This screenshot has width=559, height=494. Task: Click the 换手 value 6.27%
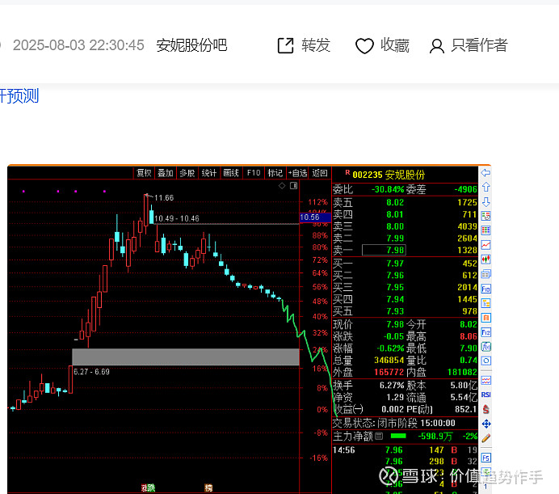point(392,386)
